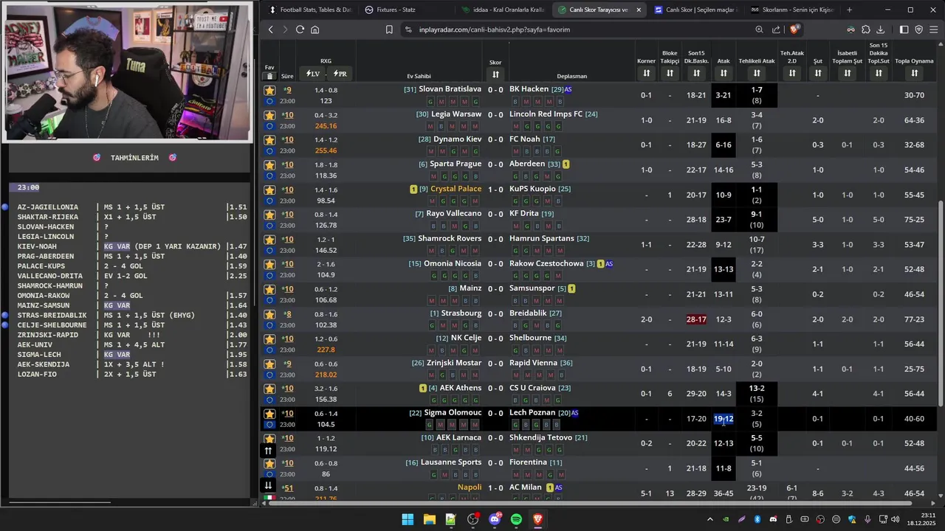945x531 pixels.
Task: Sort by İsabetli Toplam Şut column
Action: click(847, 73)
